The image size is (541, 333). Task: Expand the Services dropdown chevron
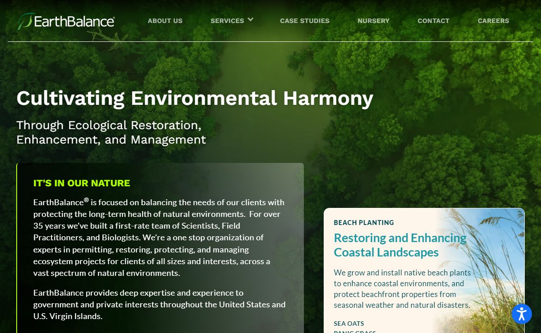tap(251, 20)
